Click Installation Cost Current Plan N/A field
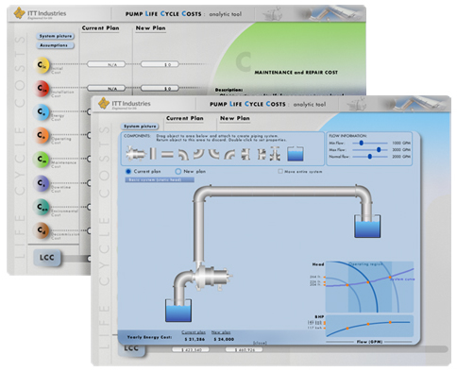Screen dimensions: 457x372 click(106, 89)
